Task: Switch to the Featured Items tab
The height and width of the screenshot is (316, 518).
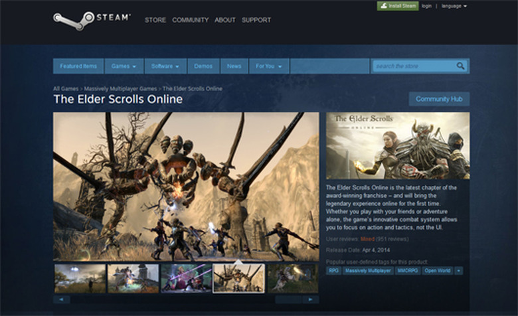Action: (78, 66)
